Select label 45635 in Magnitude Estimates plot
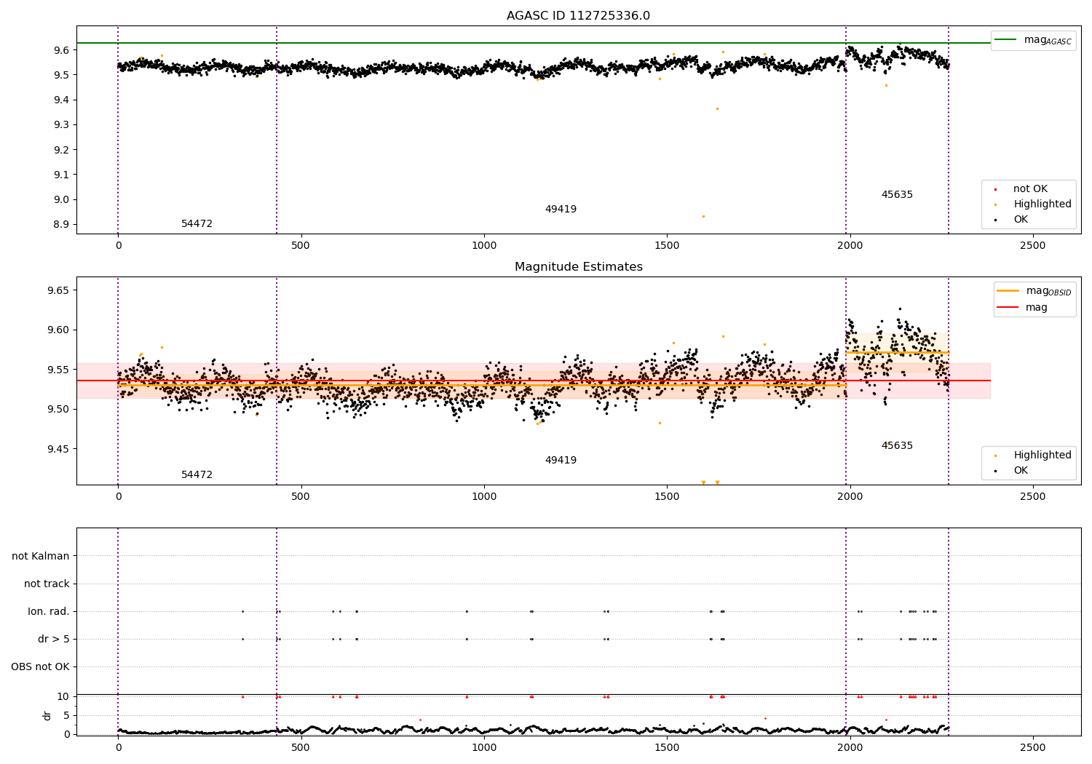 pos(897,446)
